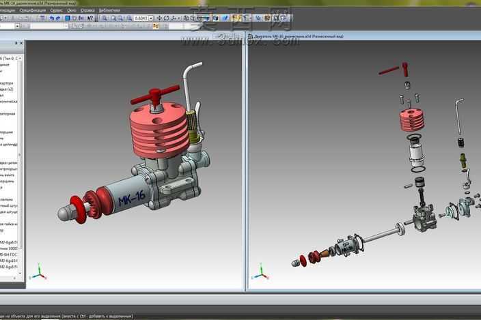The width and height of the screenshot is (481, 320).
Task: Select the red T-handle screw on assembled engine
Action: click(155, 95)
